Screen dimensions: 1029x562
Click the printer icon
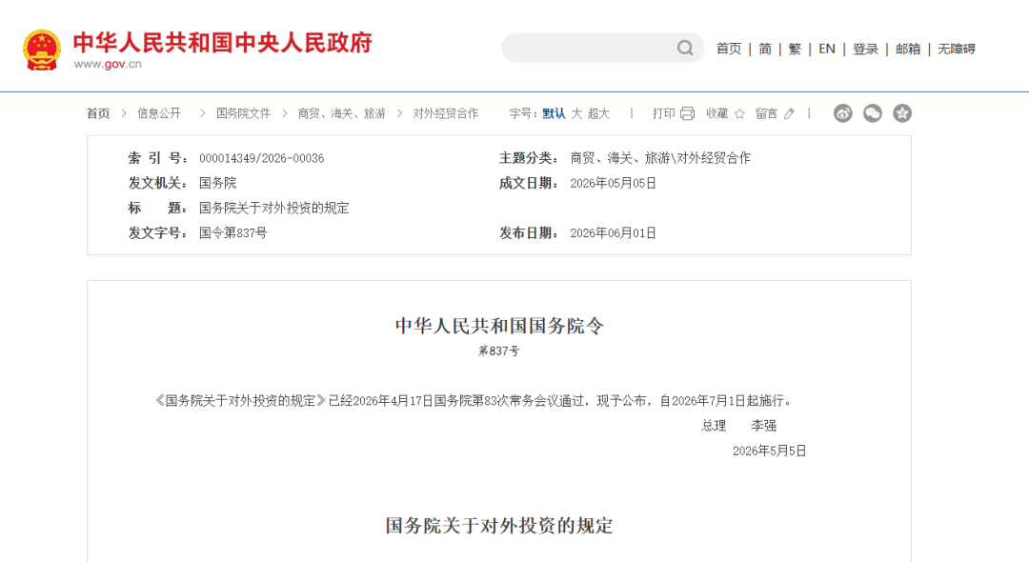click(687, 113)
